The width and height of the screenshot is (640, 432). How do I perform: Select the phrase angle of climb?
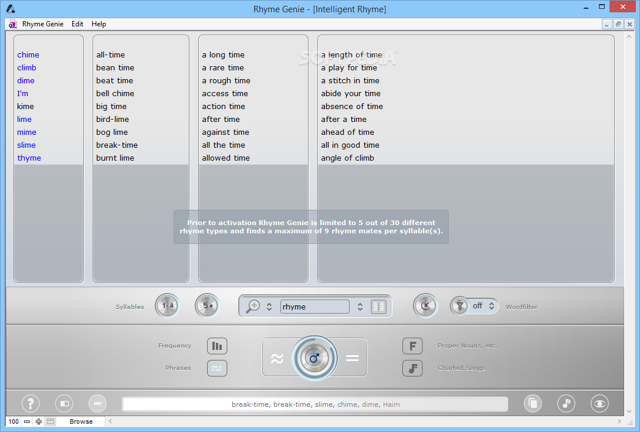347,158
